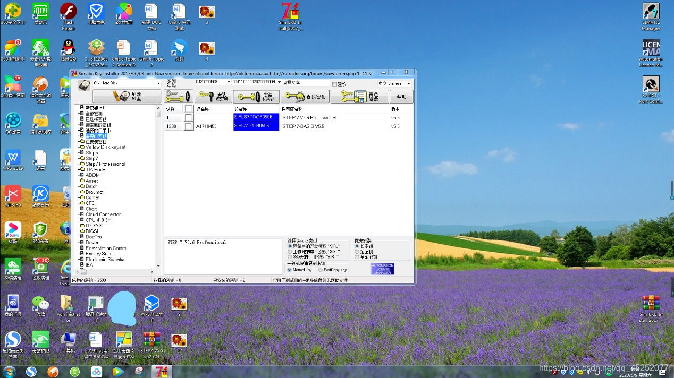Select Step7 Professional folder in tree
This screenshot has height=378, width=674.
105,164
